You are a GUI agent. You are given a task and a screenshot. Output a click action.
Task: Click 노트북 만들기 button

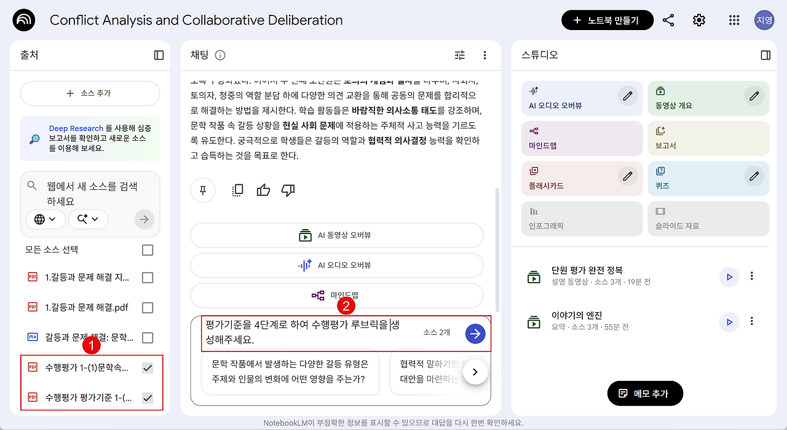click(x=607, y=20)
